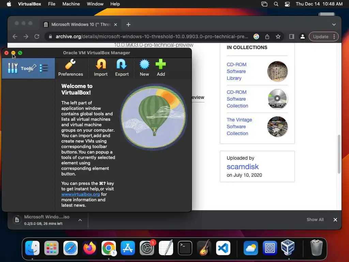
Task: Bookmark this page with the star
Action: coord(278,37)
